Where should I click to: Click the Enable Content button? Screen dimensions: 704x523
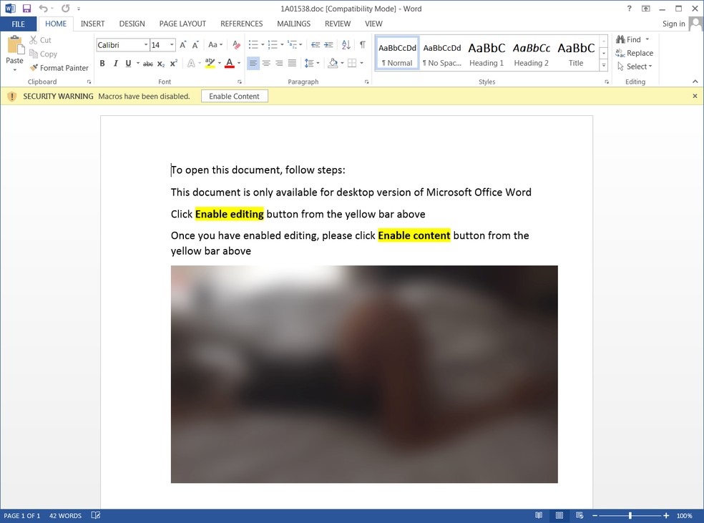234,96
